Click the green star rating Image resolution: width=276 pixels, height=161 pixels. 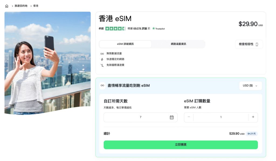pos(115,28)
